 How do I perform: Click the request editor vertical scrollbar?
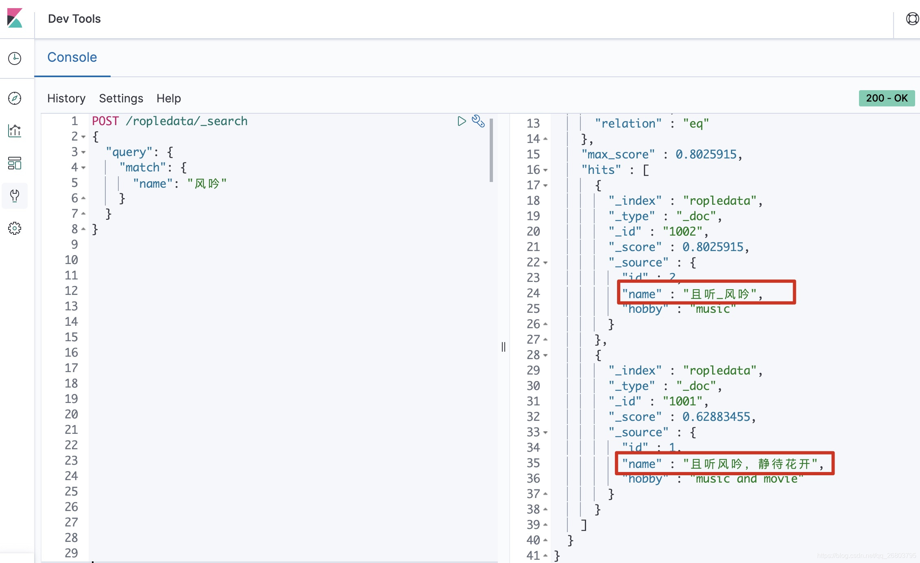tap(491, 150)
